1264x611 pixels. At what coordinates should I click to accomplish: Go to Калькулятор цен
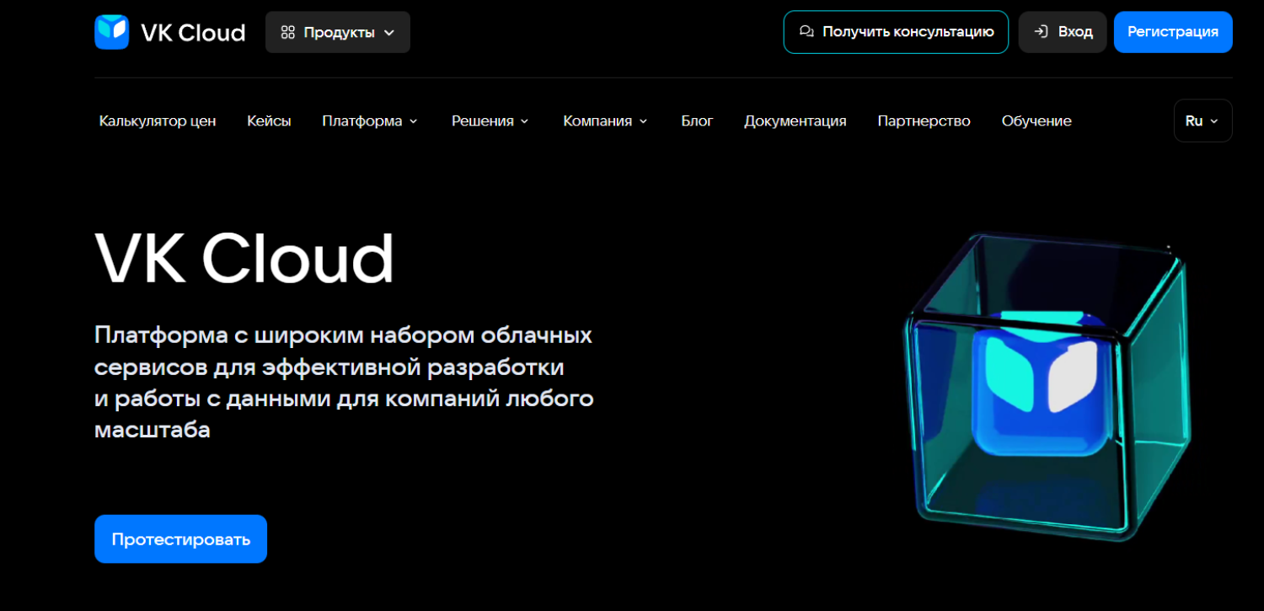tap(158, 121)
